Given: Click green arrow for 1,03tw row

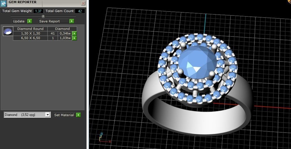Looking at the screenshot, I should pyautogui.click(x=74, y=38).
